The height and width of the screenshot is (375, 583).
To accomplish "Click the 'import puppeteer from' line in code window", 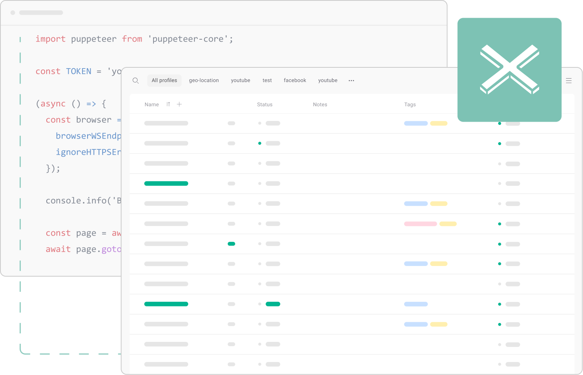I will 134,39.
